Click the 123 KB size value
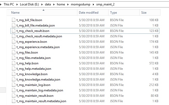Screen dimensions: 169x105 pyautogui.click(x=154, y=31)
